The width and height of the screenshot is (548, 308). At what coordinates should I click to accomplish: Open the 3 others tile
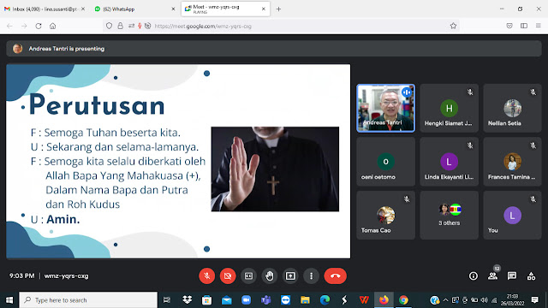449,215
